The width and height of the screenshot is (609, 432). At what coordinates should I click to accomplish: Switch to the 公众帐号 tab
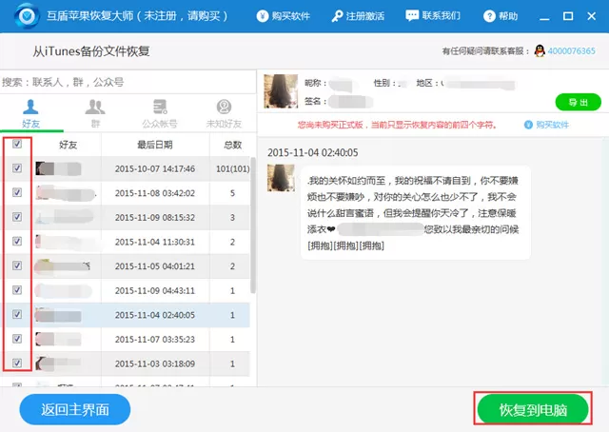pyautogui.click(x=160, y=114)
